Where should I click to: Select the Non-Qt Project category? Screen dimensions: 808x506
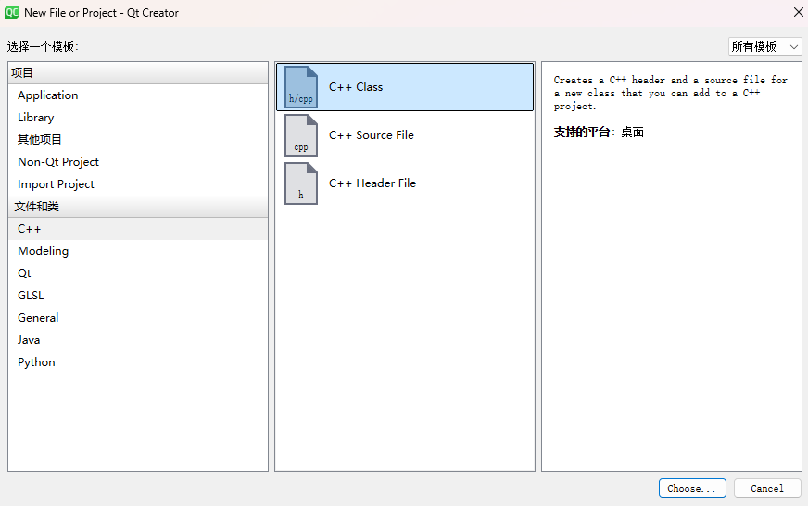[138, 162]
